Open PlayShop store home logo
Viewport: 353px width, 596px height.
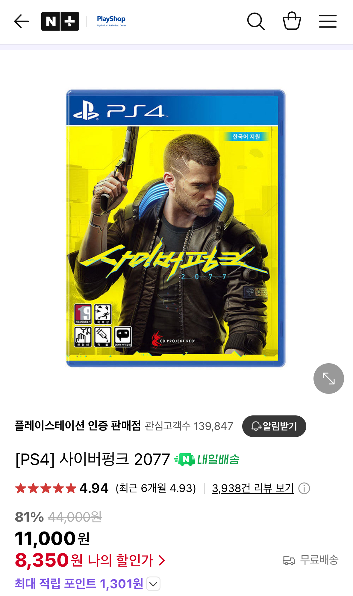click(x=111, y=21)
